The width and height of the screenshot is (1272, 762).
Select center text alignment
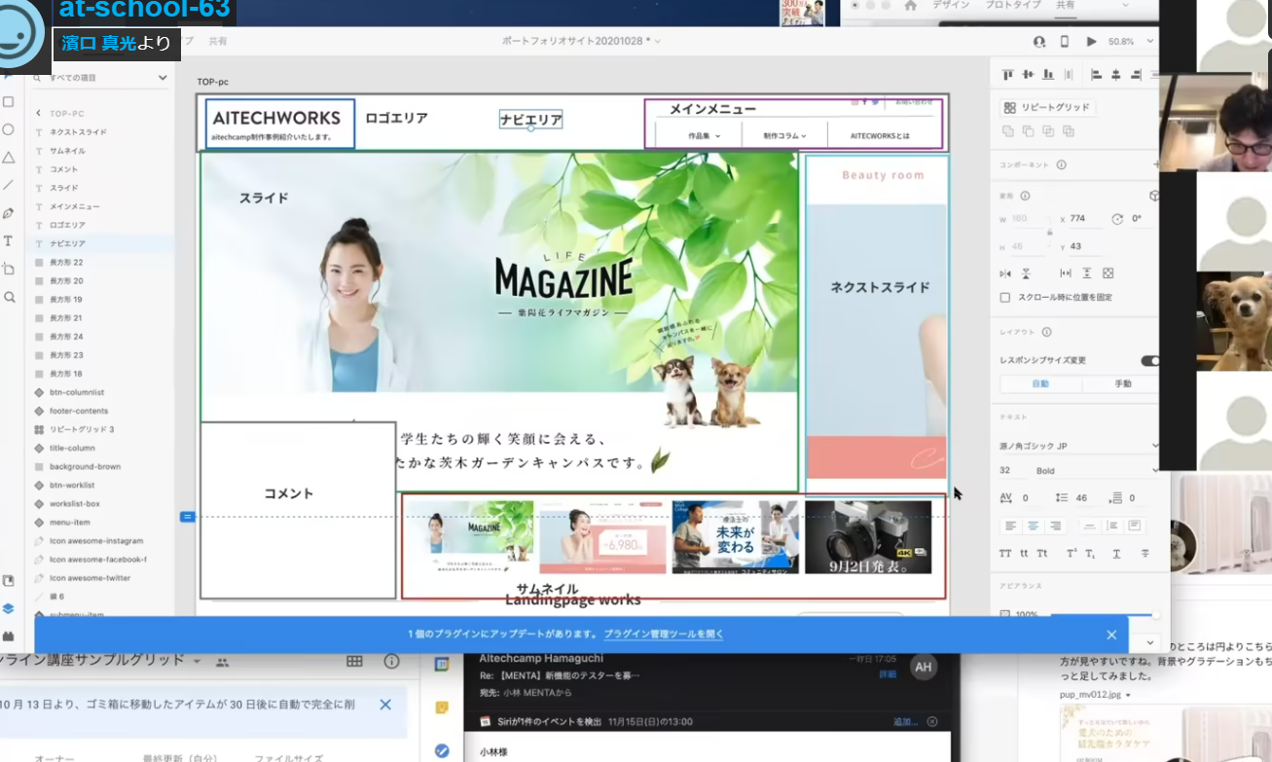1034,526
